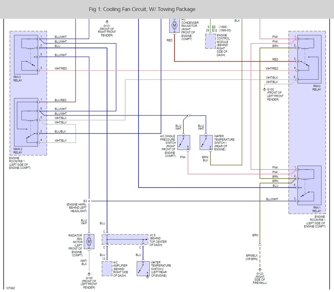Click the RED label below condenser fan motor
This screenshot has width=334, height=292.
pyautogui.click(x=170, y=40)
